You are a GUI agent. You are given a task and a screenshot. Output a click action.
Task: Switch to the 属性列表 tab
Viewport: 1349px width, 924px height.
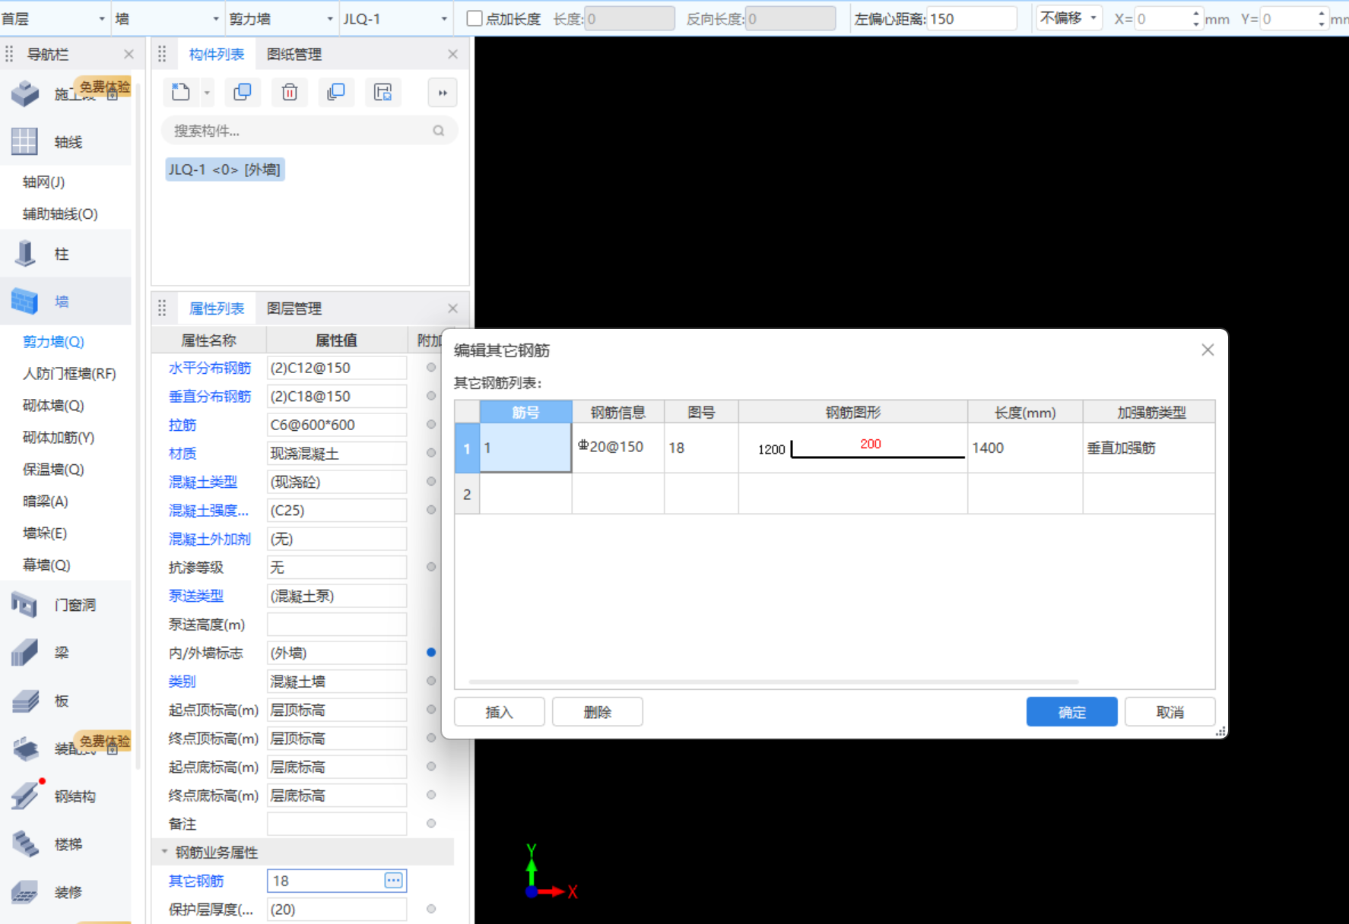click(x=217, y=309)
